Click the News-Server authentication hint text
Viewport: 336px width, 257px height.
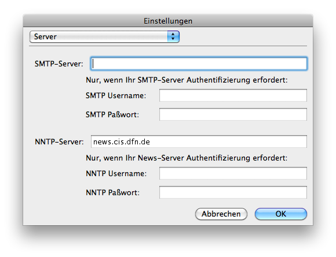187,158
